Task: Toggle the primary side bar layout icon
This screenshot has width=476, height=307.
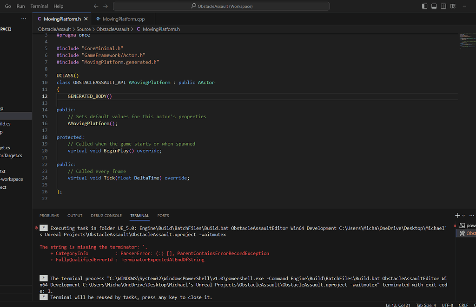Action: 424,6
